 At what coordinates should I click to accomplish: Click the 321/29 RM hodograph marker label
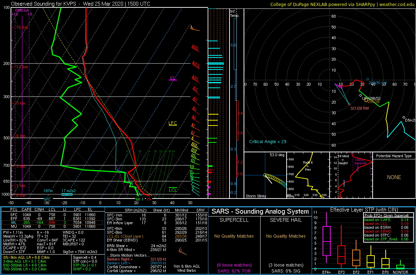[x=360, y=109]
